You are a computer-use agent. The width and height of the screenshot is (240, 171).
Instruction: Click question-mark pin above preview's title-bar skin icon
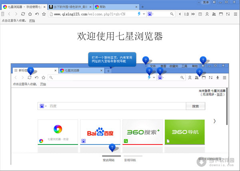[203, 60]
